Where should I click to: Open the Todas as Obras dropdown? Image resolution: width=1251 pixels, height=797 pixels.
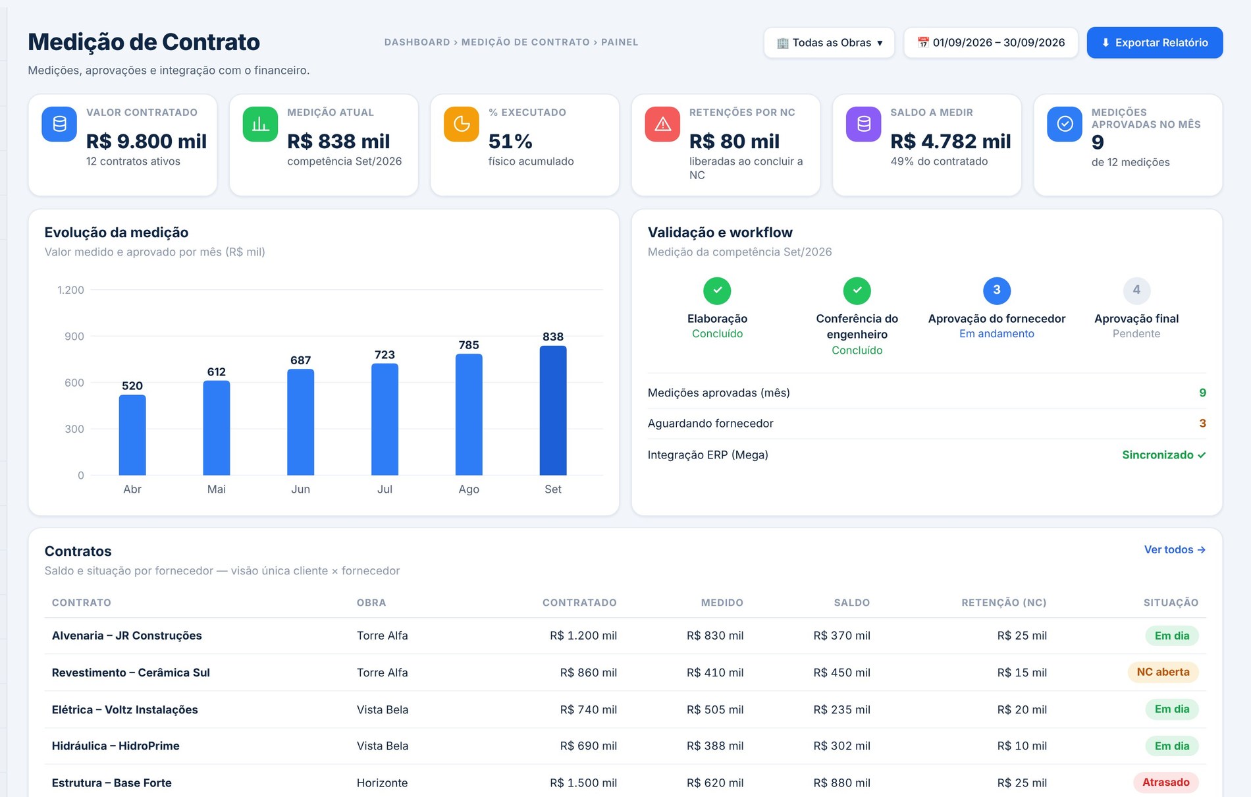(x=829, y=43)
